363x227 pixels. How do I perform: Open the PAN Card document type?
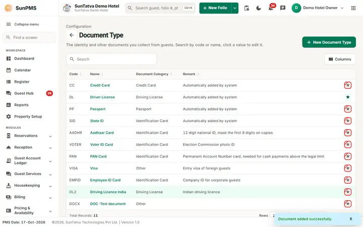tap(98, 156)
